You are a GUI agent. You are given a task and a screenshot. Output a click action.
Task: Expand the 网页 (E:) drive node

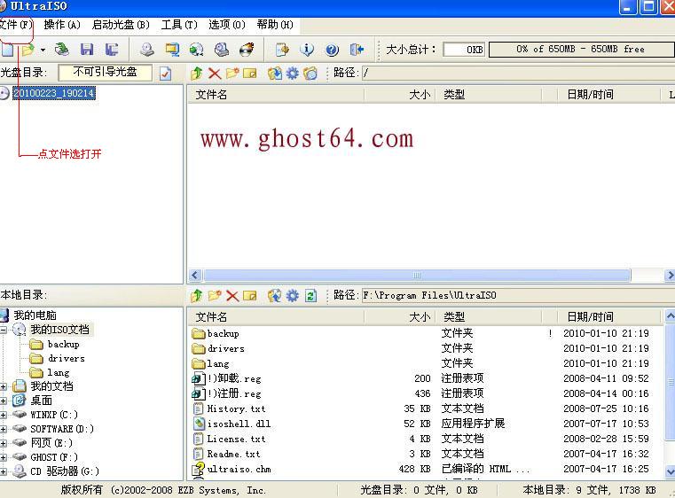pos(4,443)
